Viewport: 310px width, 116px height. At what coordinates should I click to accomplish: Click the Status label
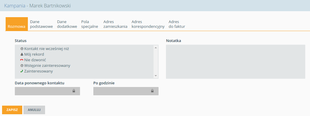(x=20, y=41)
